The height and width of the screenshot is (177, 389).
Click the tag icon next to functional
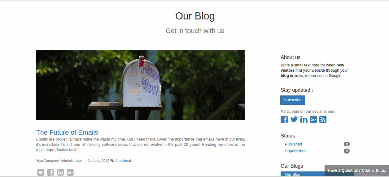[112, 161]
